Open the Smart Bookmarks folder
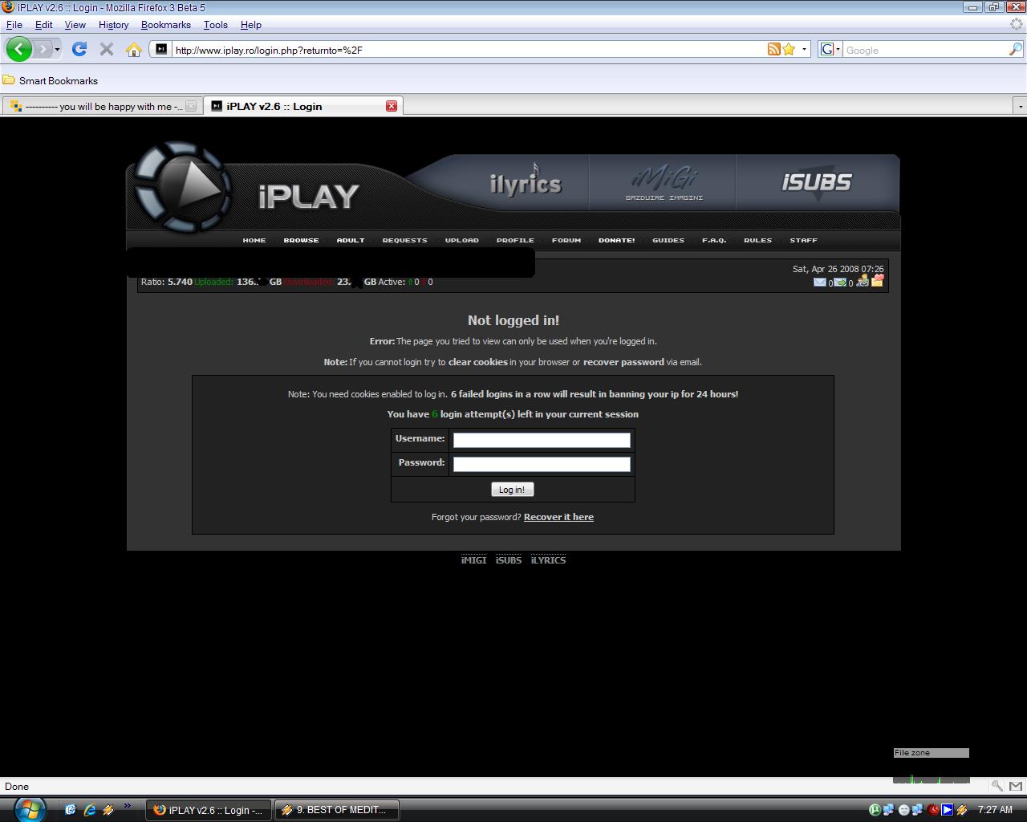The height and width of the screenshot is (822, 1027). [x=51, y=80]
